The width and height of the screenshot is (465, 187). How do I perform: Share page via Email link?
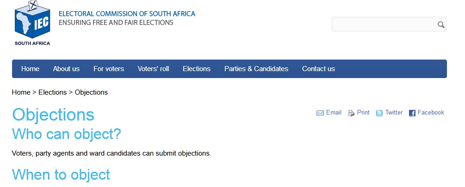coord(334,113)
